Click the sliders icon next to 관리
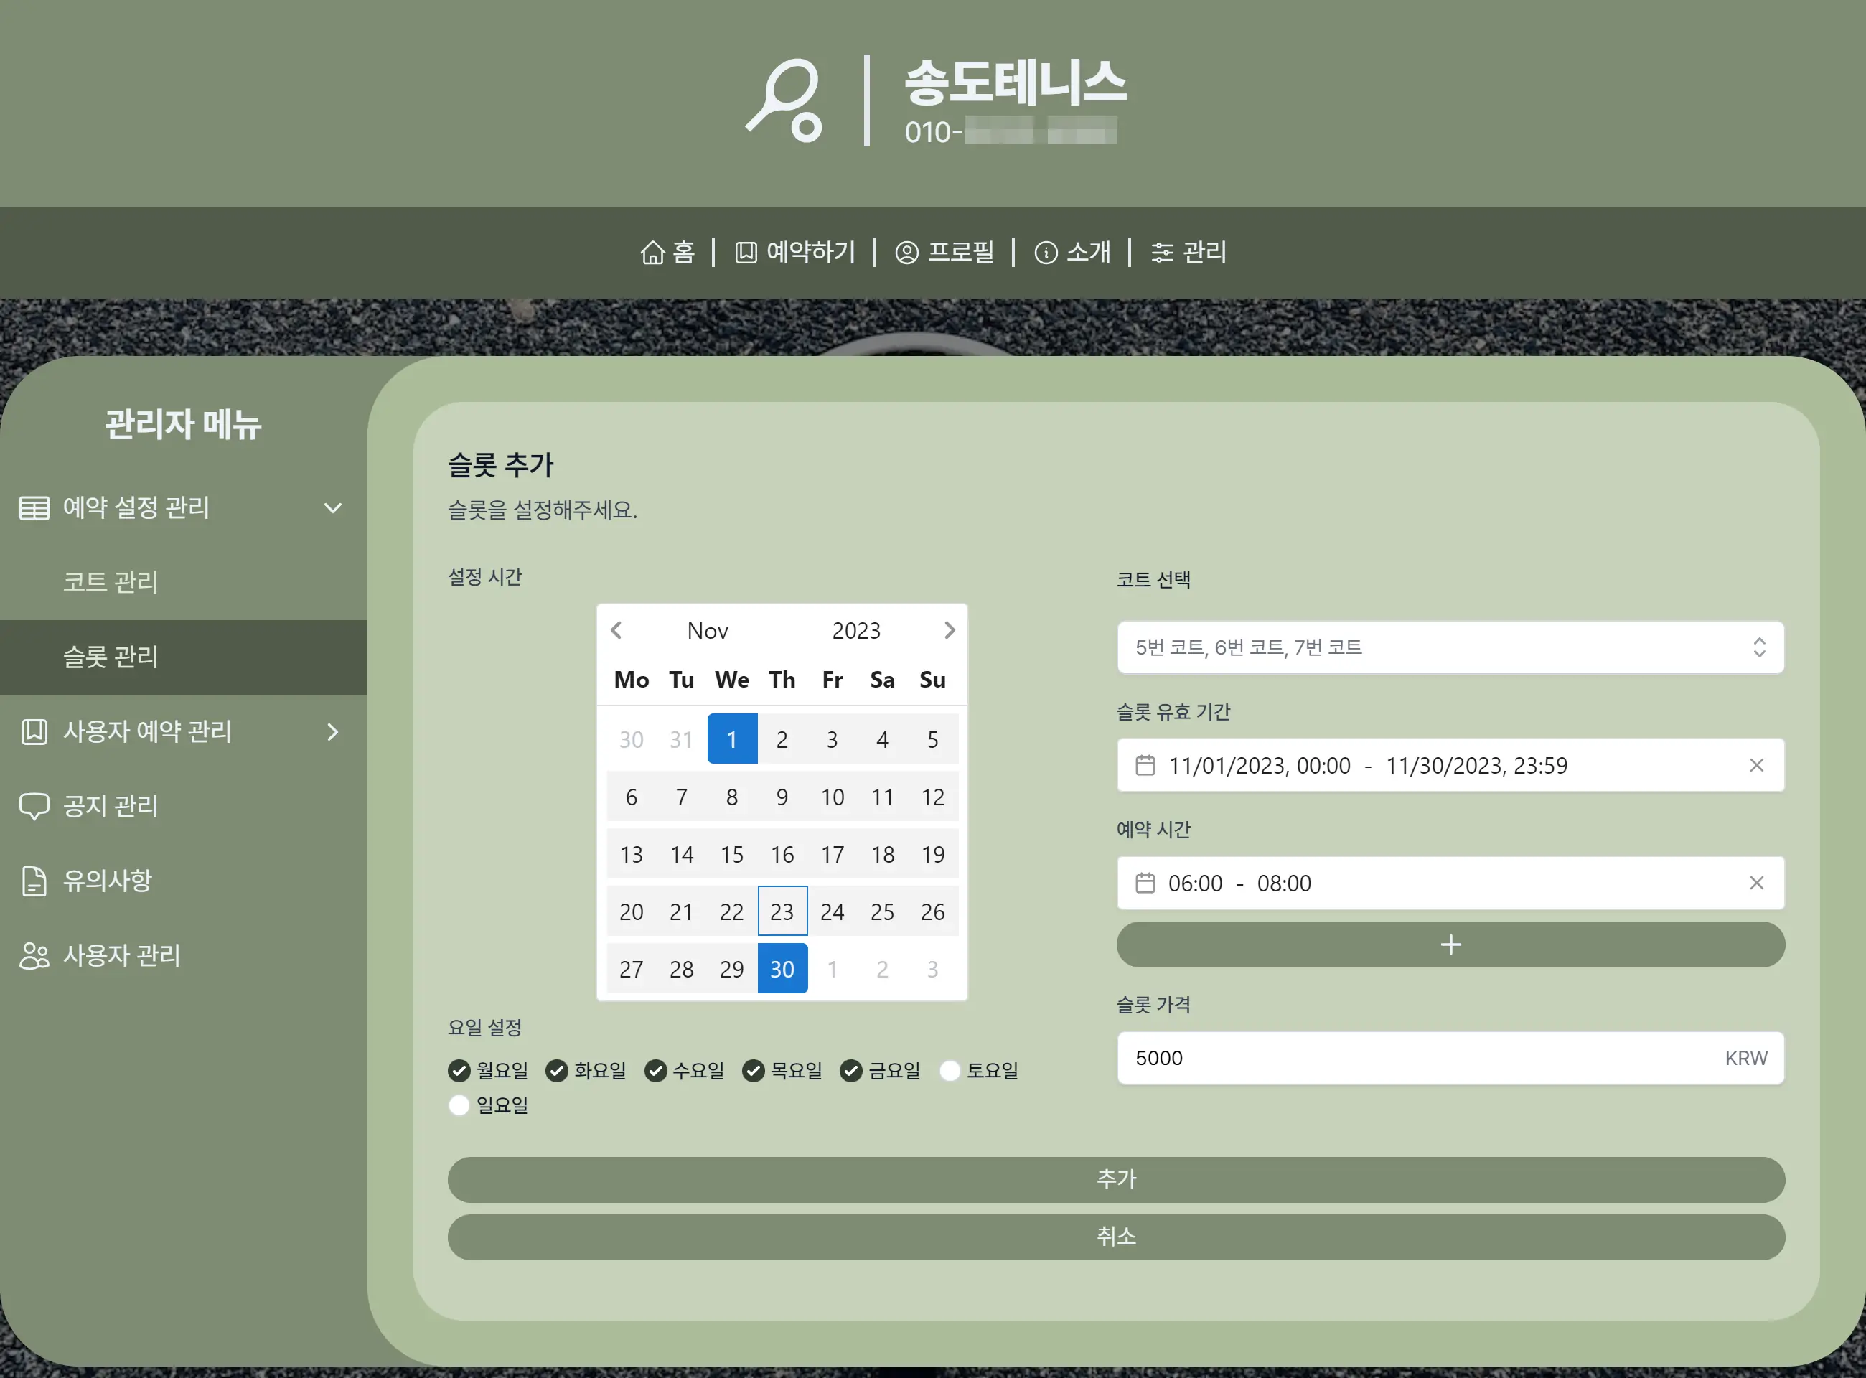 (1162, 252)
